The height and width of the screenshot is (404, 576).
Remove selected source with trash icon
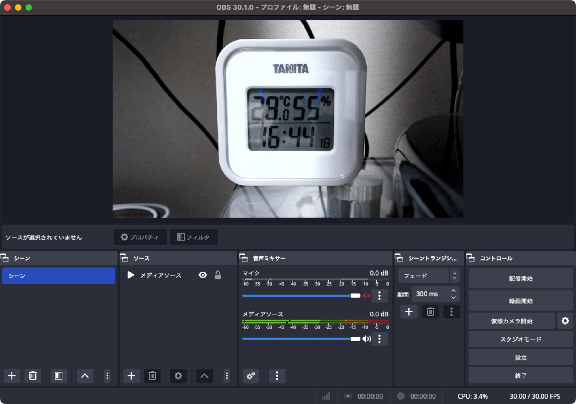(x=152, y=376)
